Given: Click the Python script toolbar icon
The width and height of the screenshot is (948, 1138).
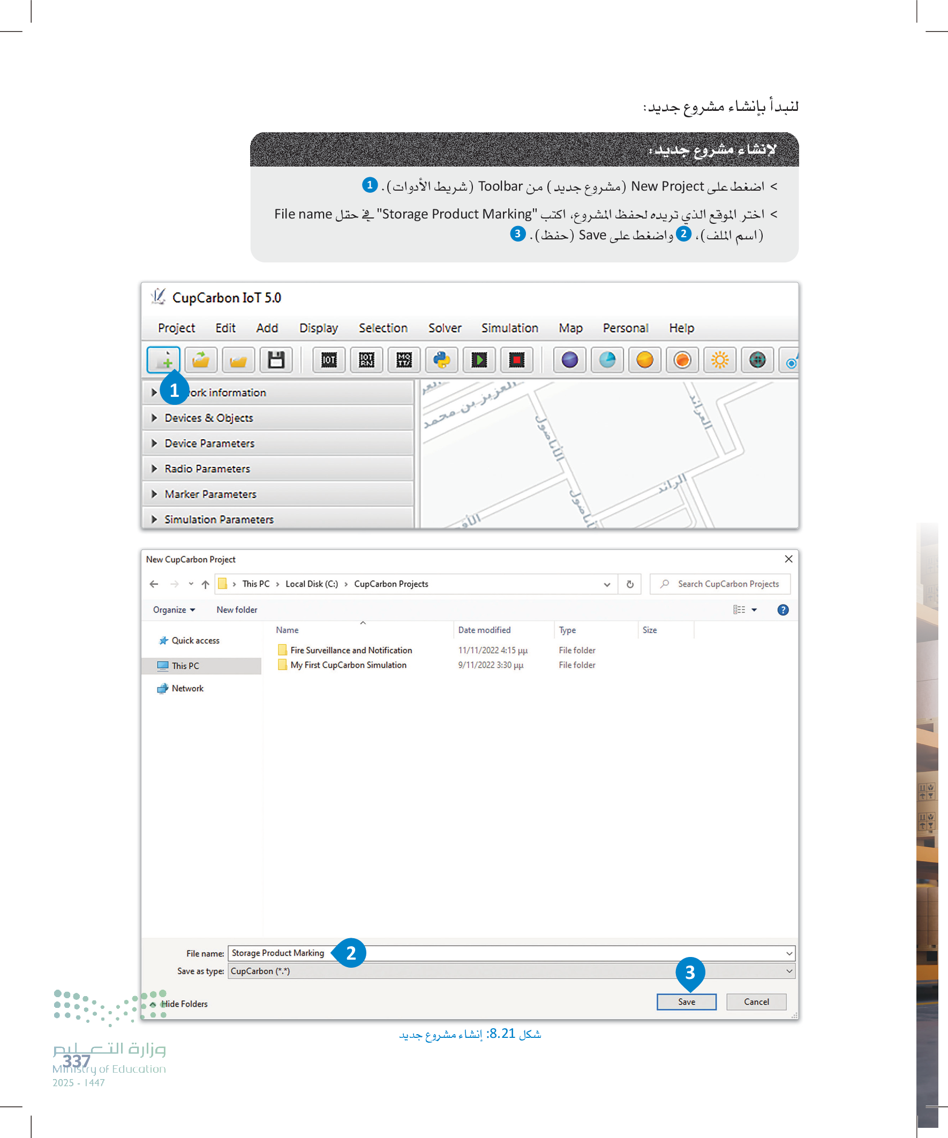Looking at the screenshot, I should (x=441, y=360).
